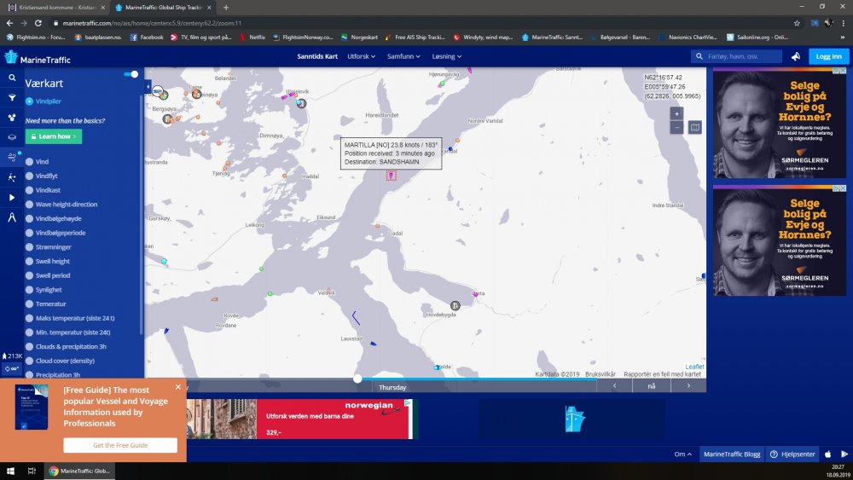
Task: Click the MarineTraffic logo
Action: [38, 58]
